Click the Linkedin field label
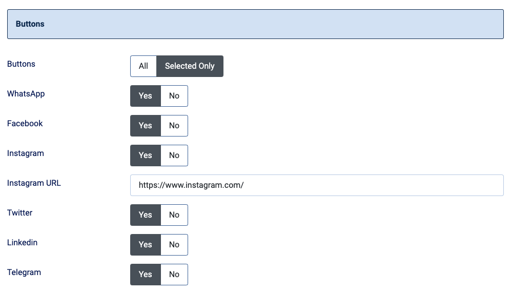 tap(22, 243)
